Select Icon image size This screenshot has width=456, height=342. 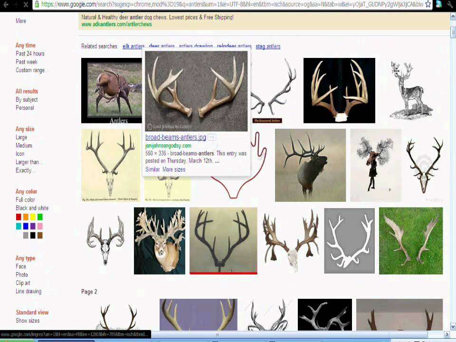(x=20, y=154)
